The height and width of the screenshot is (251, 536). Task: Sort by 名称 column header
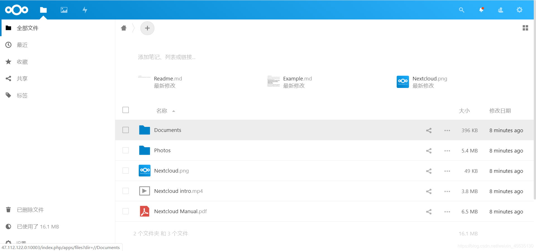point(162,111)
